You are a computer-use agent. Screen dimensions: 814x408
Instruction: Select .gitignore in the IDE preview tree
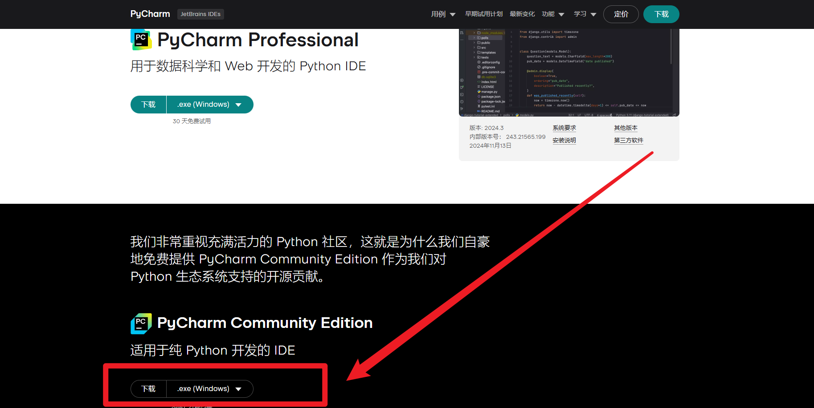pyautogui.click(x=486, y=67)
